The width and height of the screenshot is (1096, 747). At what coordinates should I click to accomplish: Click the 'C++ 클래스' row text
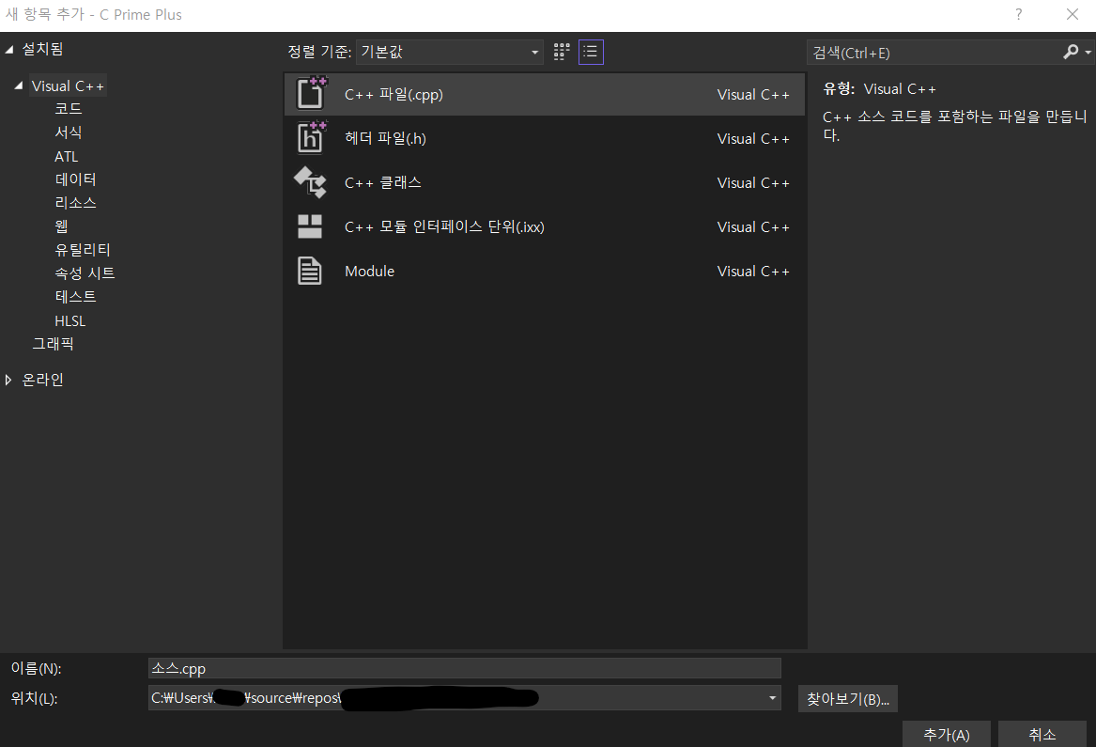click(x=383, y=182)
